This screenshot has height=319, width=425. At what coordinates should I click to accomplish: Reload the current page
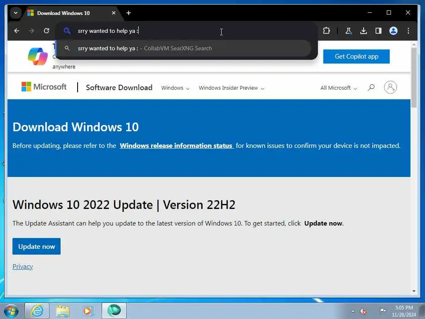coord(46,31)
